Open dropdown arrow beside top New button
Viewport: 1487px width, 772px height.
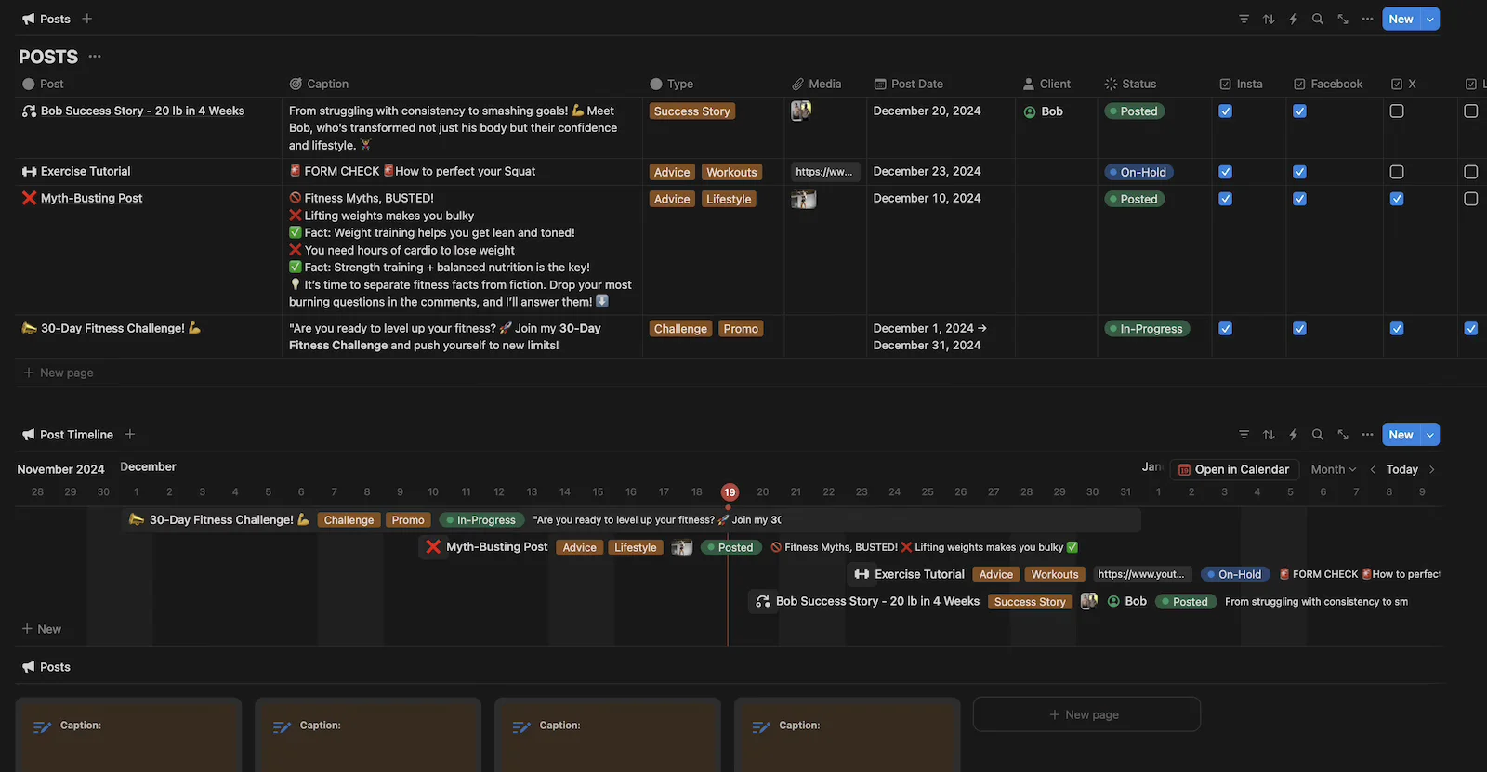1430,19
